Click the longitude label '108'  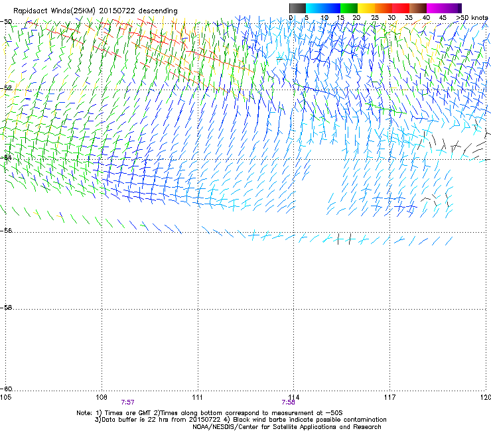point(102,397)
